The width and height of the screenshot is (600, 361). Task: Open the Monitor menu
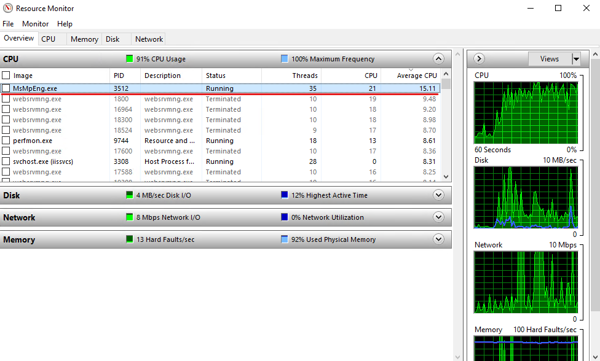point(35,24)
